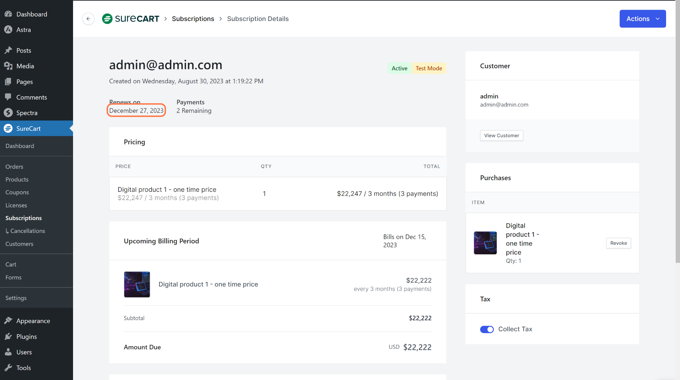Toggle the Collect Tax switch

coord(487,329)
